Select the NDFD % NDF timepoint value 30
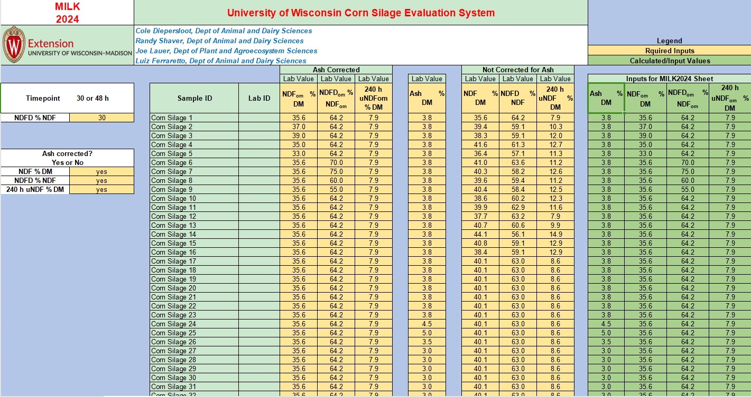 (101, 118)
